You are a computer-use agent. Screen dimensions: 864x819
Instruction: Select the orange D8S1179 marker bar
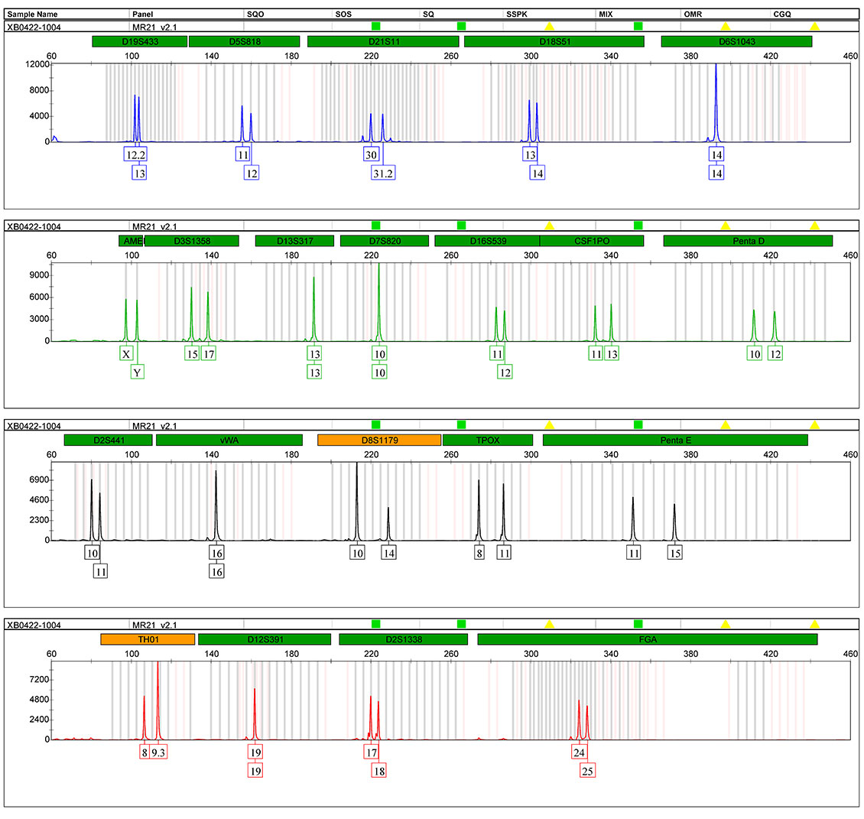click(x=378, y=440)
